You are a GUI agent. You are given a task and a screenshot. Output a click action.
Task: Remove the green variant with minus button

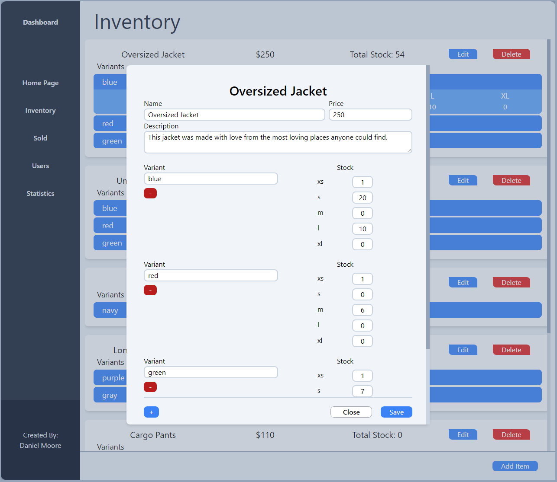pyautogui.click(x=150, y=387)
